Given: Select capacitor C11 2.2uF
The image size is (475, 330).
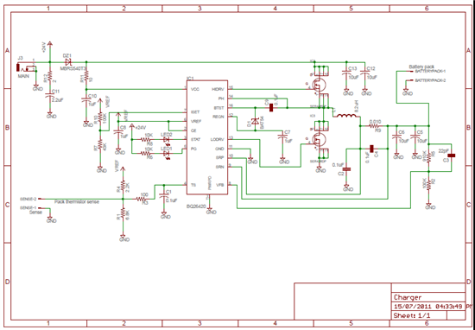Looking at the screenshot, I should [x=50, y=95].
